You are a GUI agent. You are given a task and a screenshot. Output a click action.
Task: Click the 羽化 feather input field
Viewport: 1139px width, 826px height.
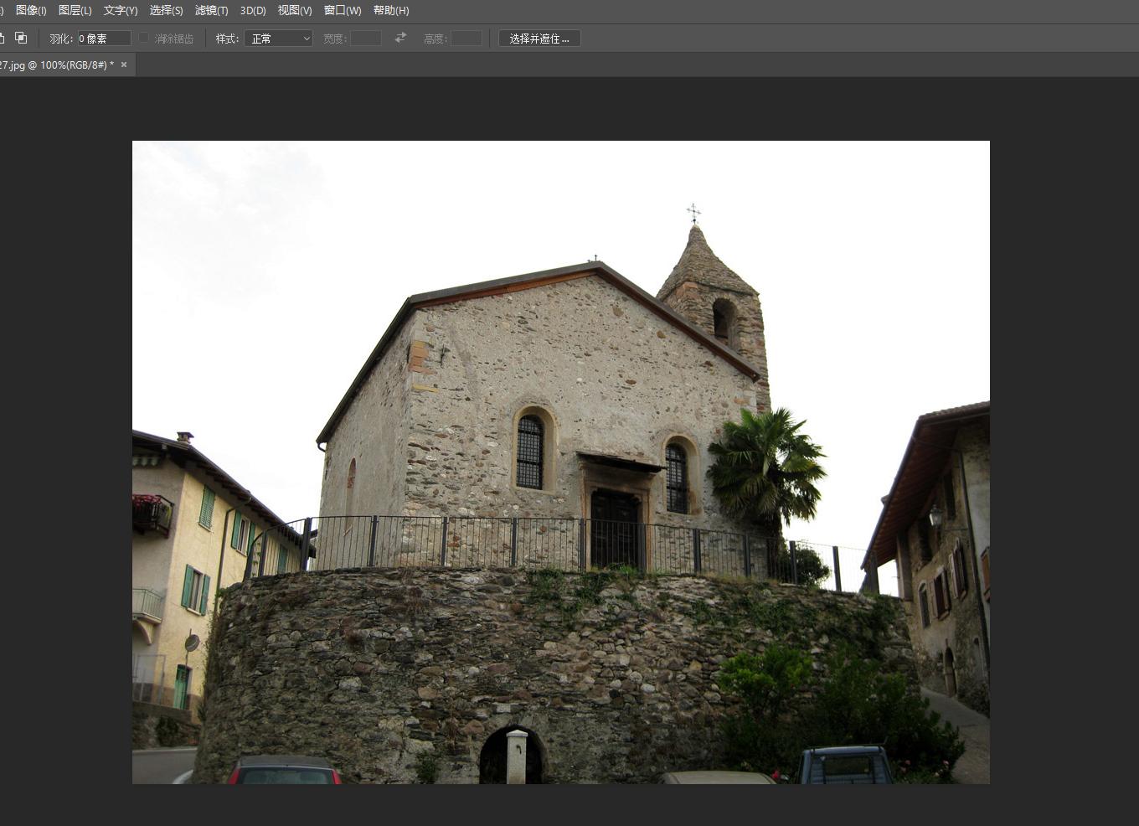pos(104,39)
